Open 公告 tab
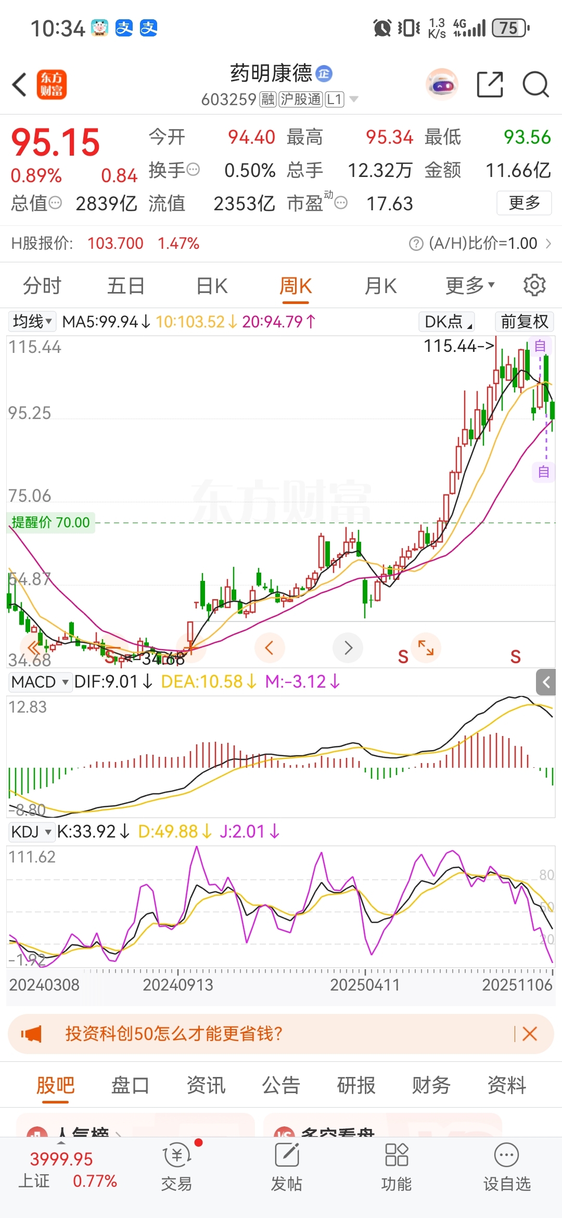The width and height of the screenshot is (562, 1218). coord(281,1085)
